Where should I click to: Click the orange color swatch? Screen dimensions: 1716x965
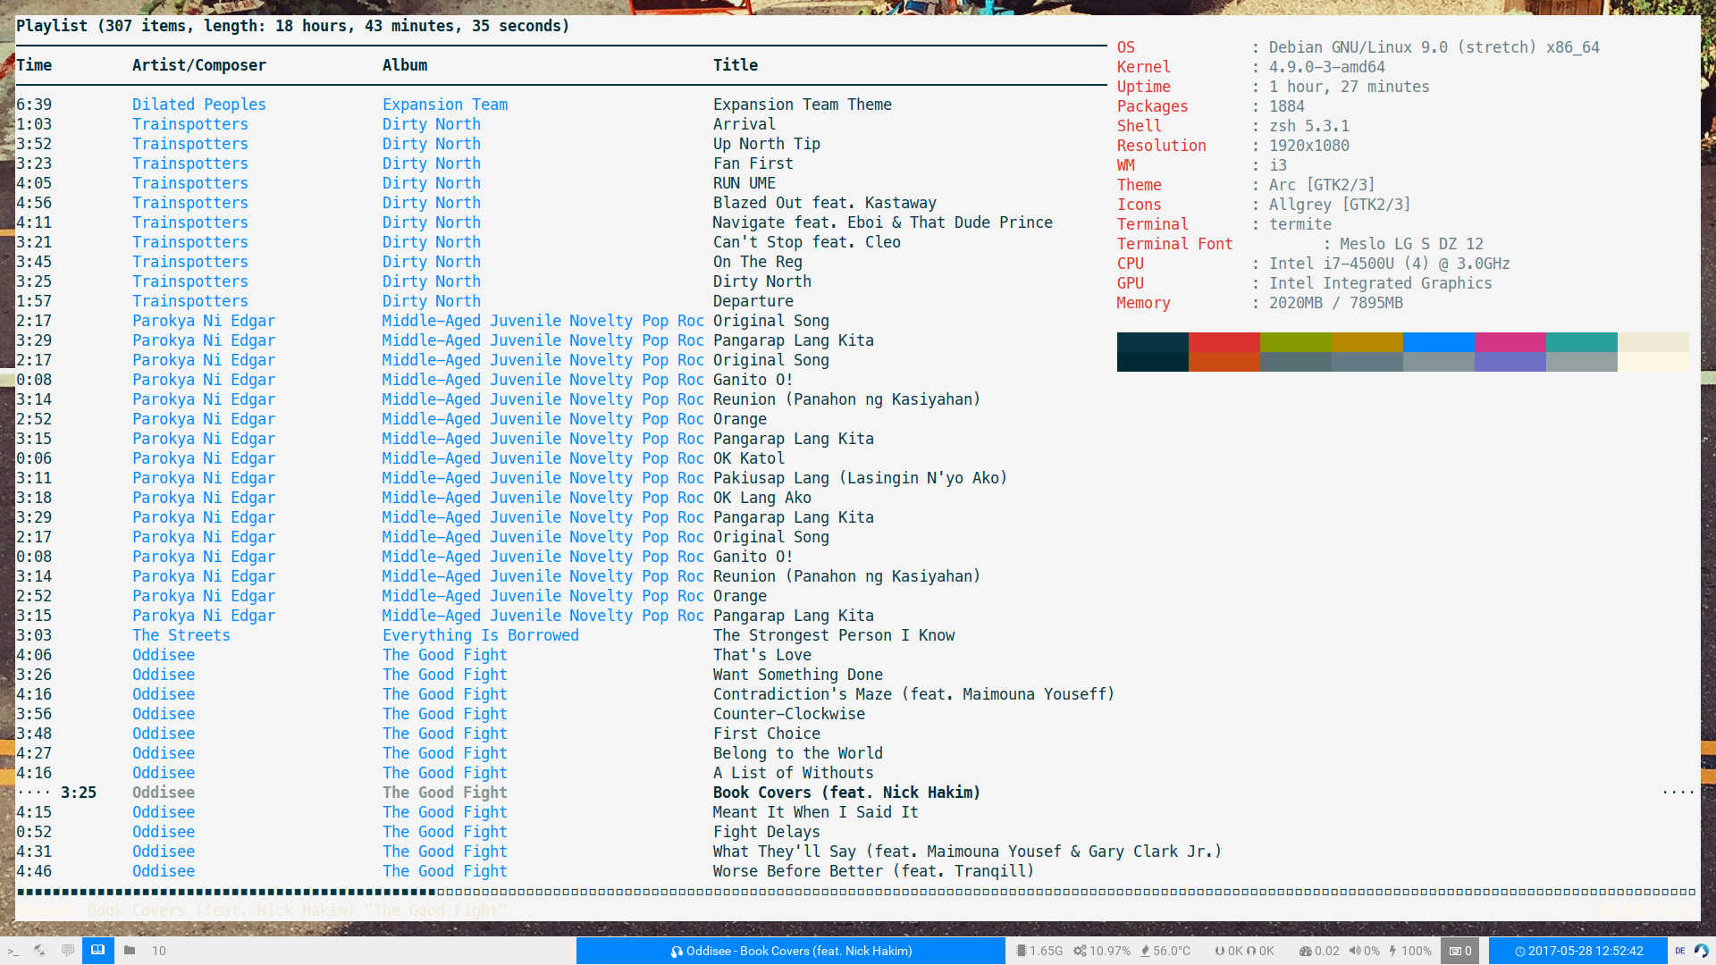point(1224,362)
